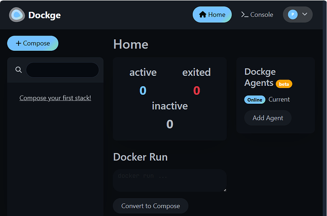Follow "Compose your first stack!" link
This screenshot has width=327, height=216.
point(55,98)
